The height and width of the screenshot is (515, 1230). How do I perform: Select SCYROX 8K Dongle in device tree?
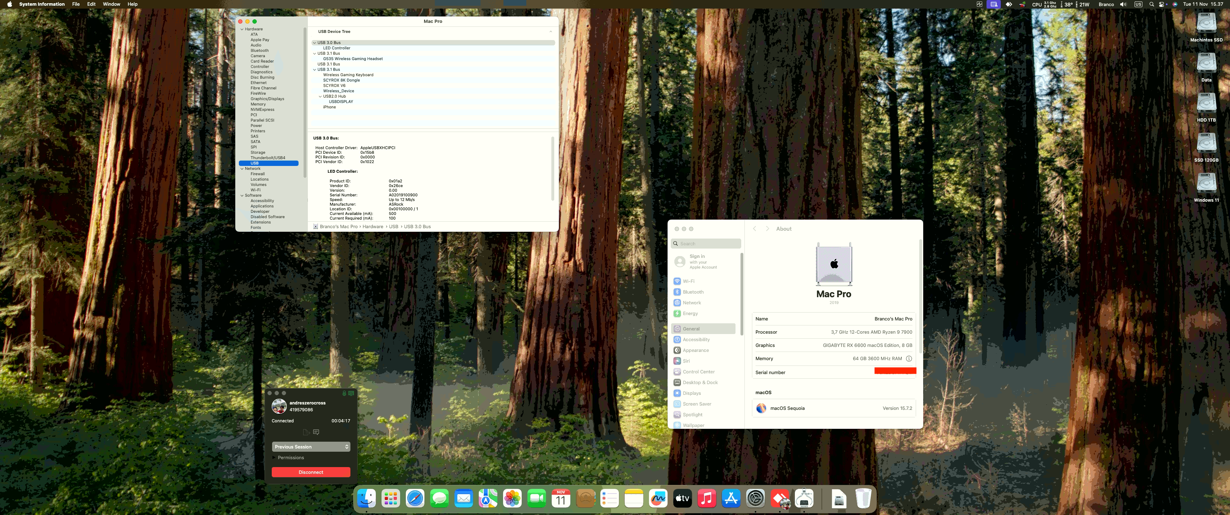click(x=341, y=80)
